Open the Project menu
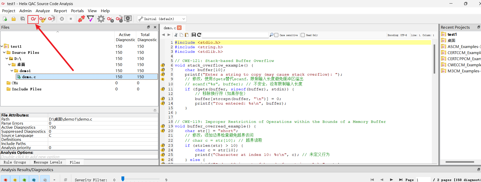The height and width of the screenshot is (182, 481). (9, 11)
